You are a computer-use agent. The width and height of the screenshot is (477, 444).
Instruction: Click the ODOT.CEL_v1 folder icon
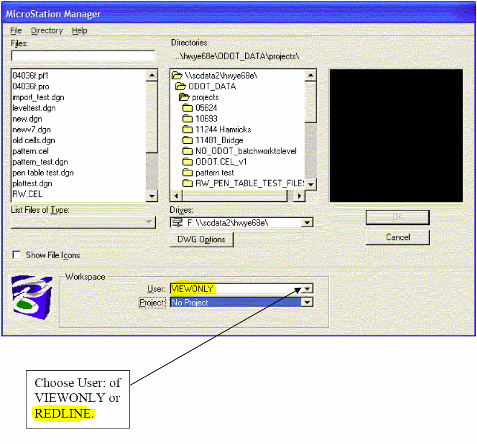pyautogui.click(x=188, y=162)
